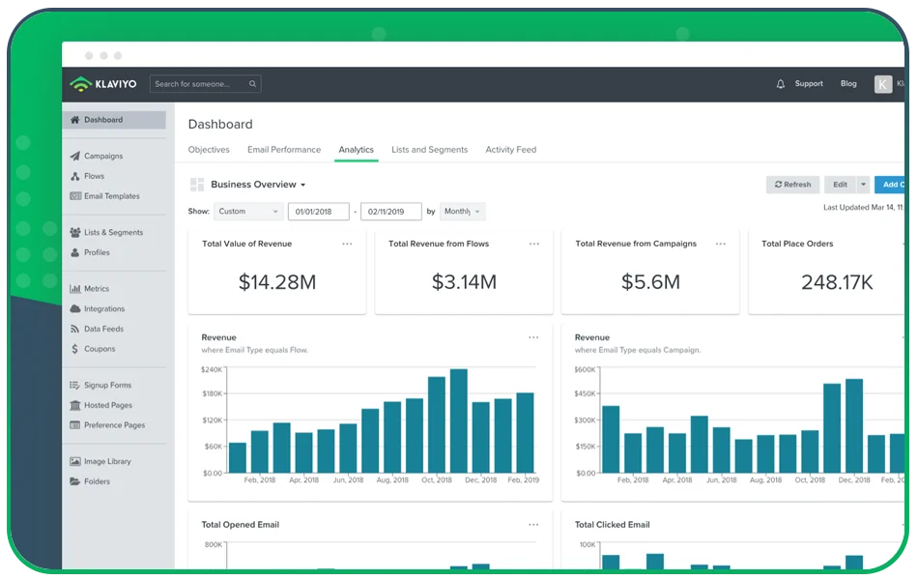The width and height of the screenshot is (918, 580).
Task: Switch to the Objectives tab
Action: tap(209, 150)
